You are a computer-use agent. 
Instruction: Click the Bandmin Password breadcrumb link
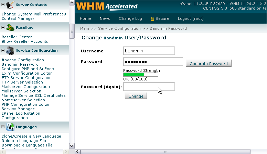[168, 28]
